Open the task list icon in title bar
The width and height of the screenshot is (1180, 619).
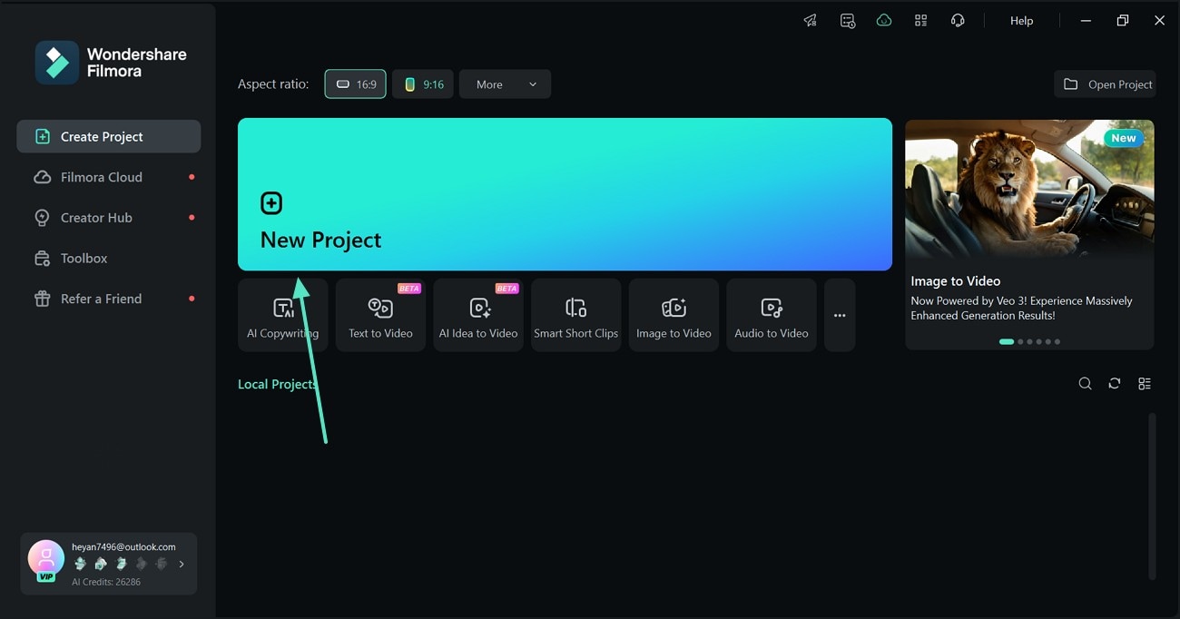coord(848,21)
